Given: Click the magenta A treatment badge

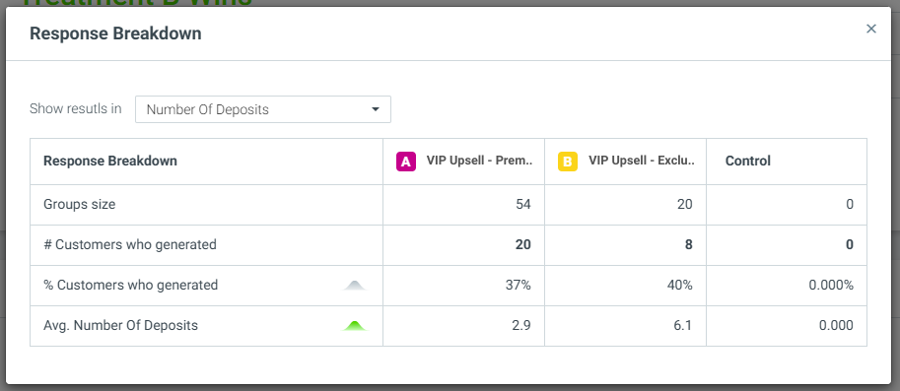Looking at the screenshot, I should point(406,162).
